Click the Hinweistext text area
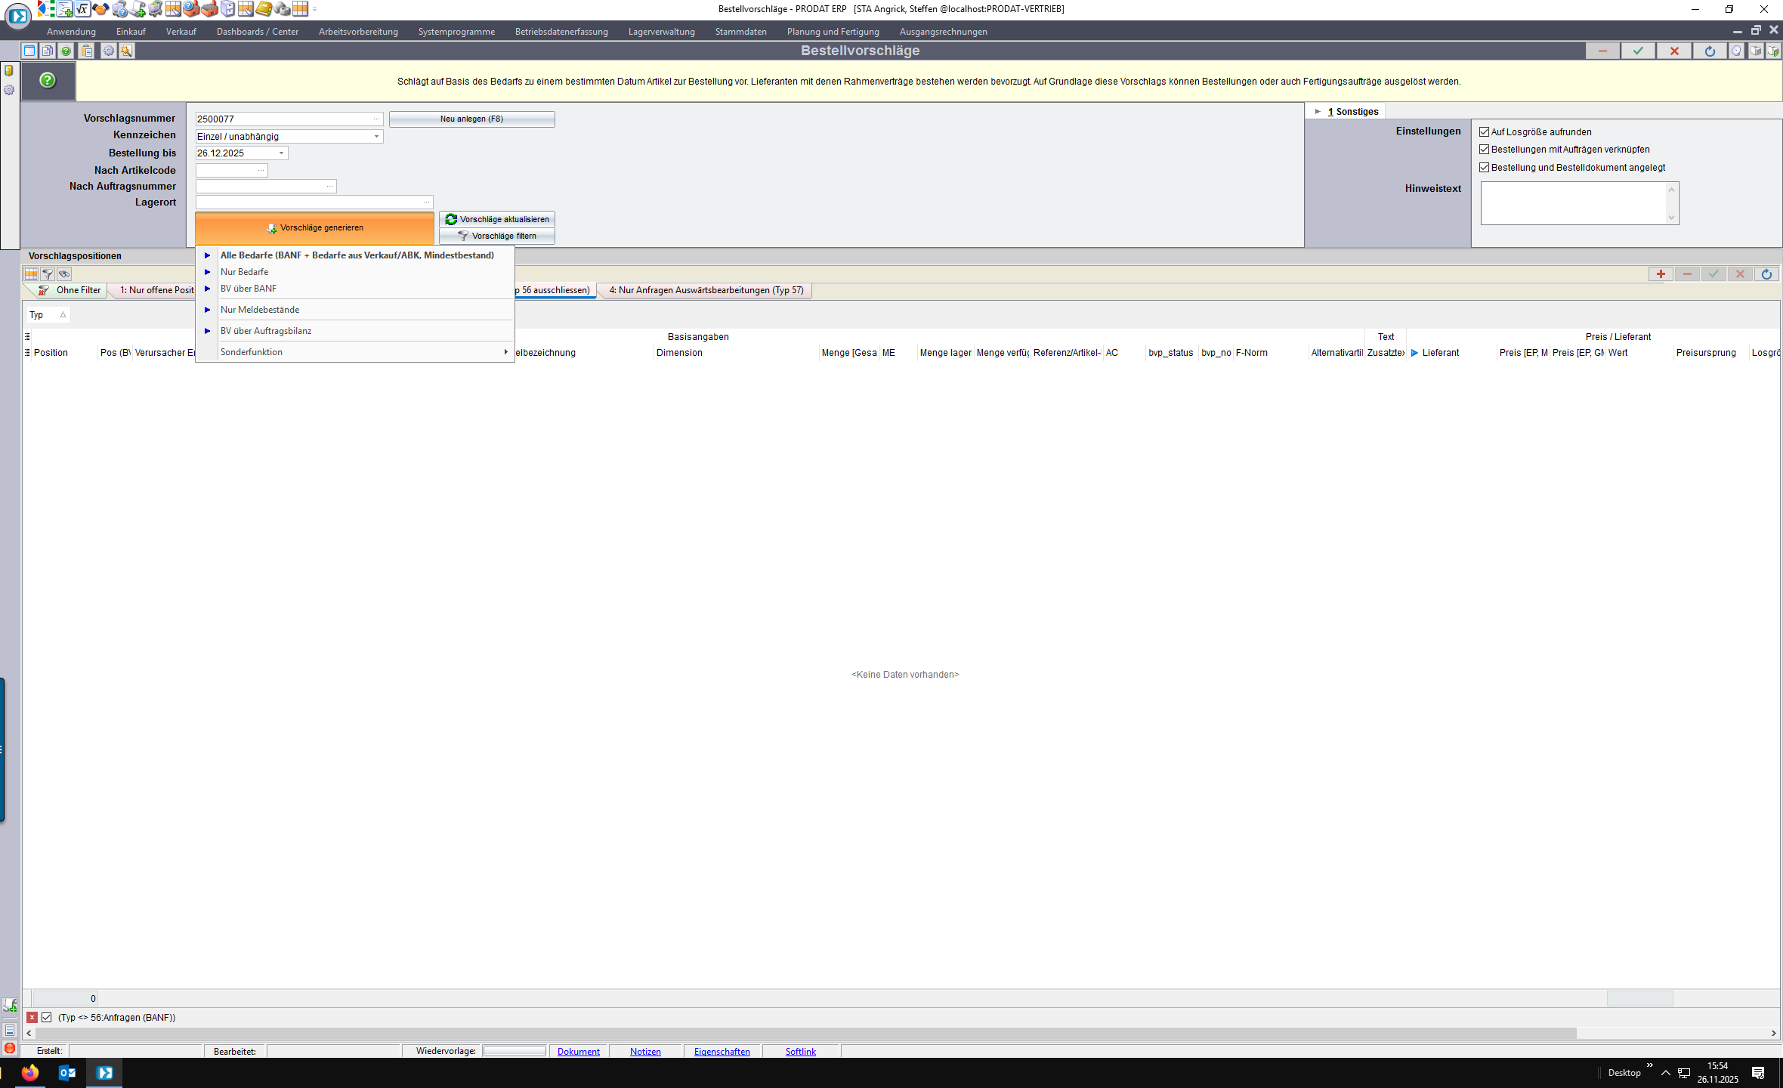The image size is (1783, 1088). [x=1573, y=202]
